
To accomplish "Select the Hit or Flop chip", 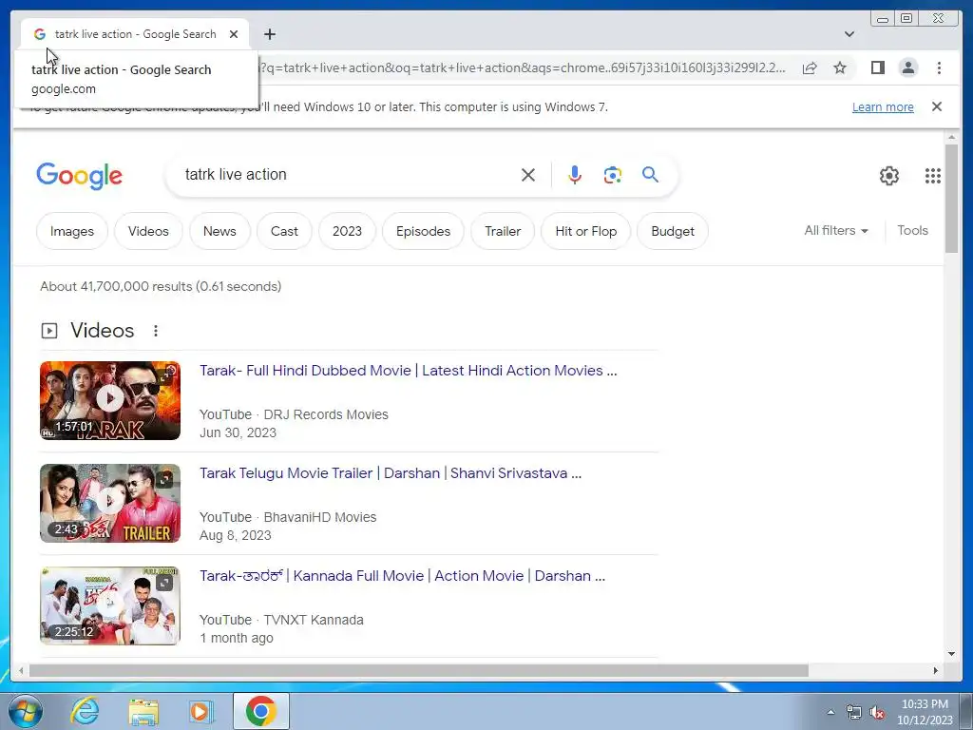I will [x=585, y=231].
